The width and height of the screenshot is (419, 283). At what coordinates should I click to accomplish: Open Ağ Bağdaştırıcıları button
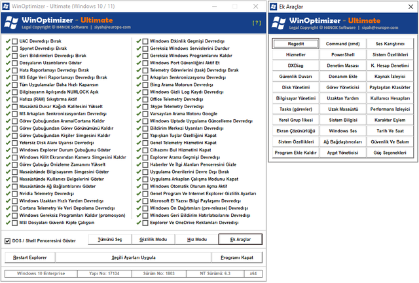tap(343, 142)
